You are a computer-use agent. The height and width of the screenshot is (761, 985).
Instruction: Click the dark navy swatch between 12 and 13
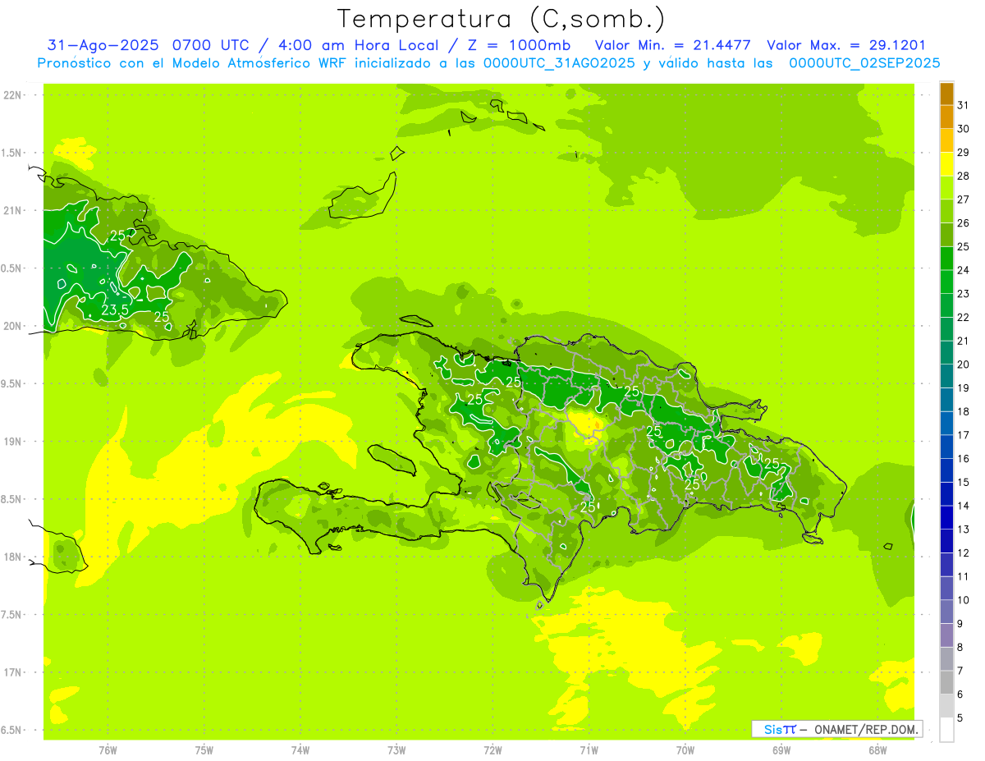[x=946, y=541]
